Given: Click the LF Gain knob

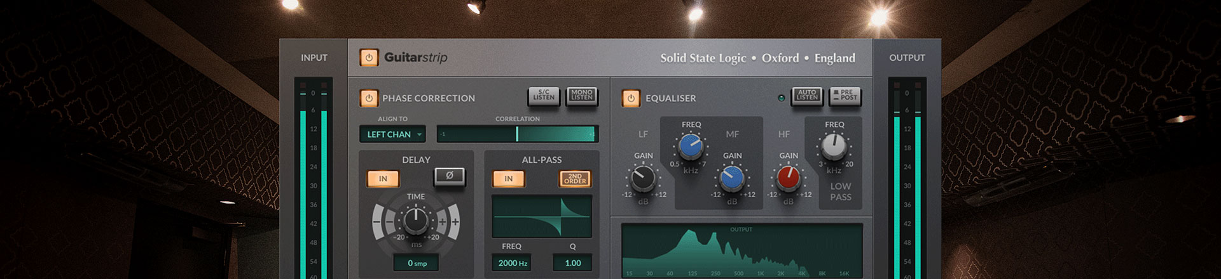Looking at the screenshot, I should click(643, 179).
